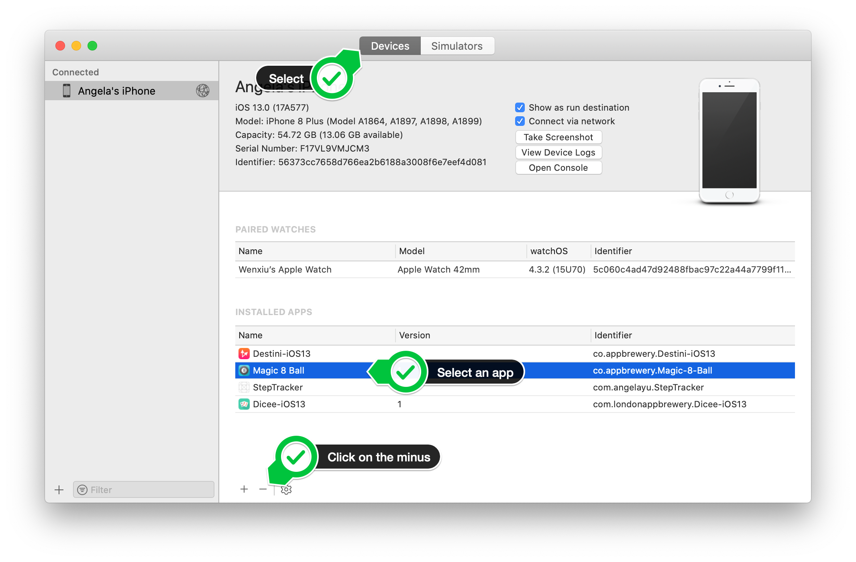The height and width of the screenshot is (562, 856).
Task: Toggle Show as run destination checkbox
Action: coord(520,107)
